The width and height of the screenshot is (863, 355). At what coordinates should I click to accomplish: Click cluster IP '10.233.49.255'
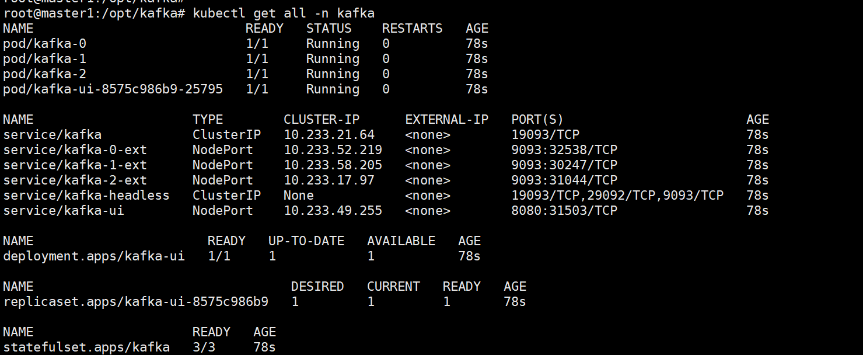tap(333, 211)
